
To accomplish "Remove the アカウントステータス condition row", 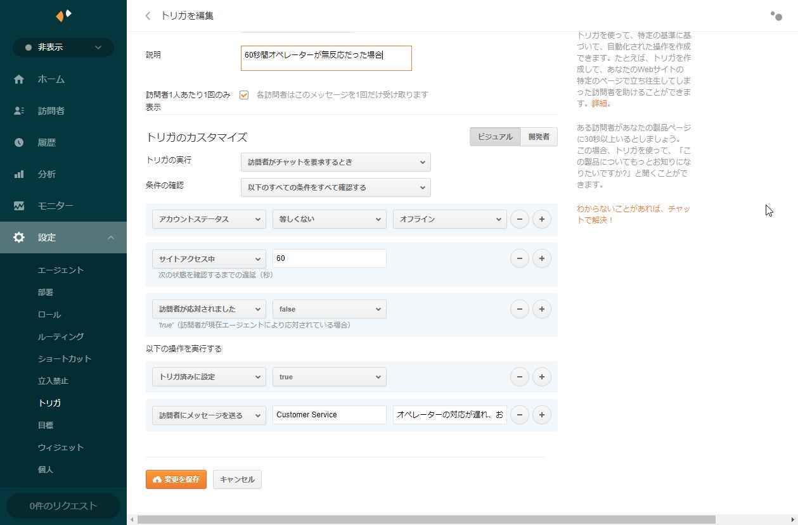I will coord(520,219).
